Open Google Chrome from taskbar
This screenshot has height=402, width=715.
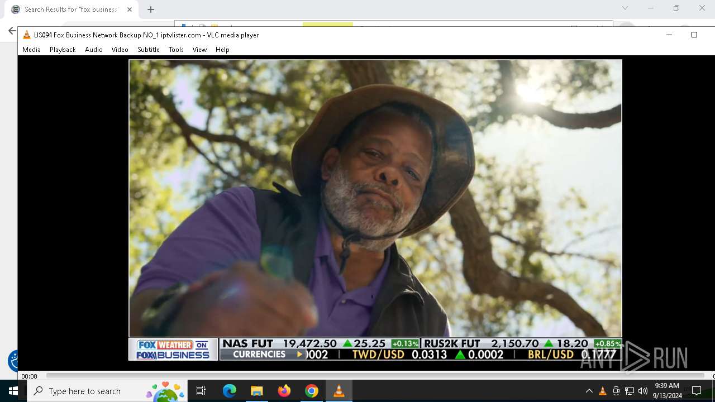tap(311, 391)
